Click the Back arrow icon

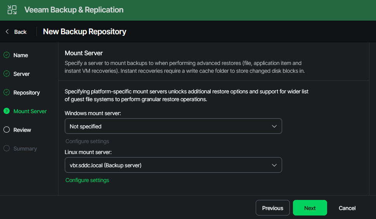point(7,32)
